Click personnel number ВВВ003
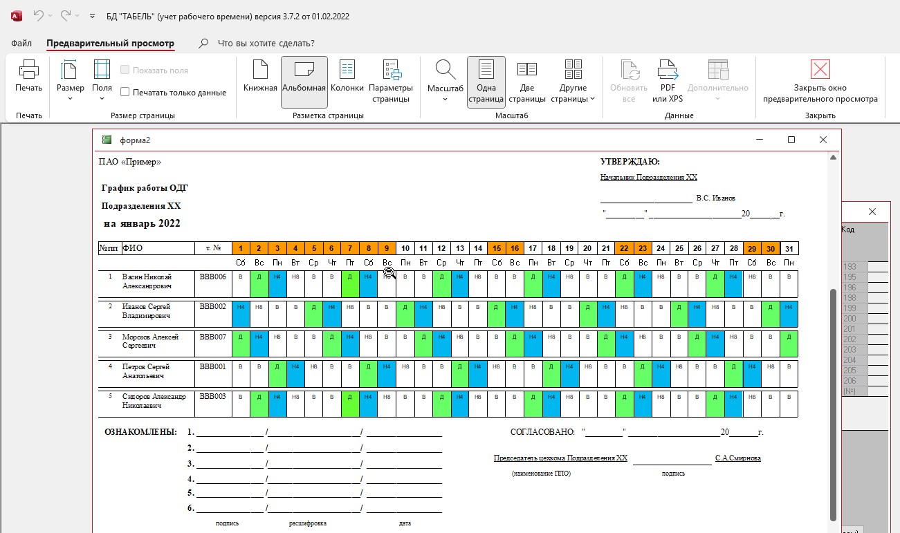The width and height of the screenshot is (900, 533). pyautogui.click(x=212, y=397)
